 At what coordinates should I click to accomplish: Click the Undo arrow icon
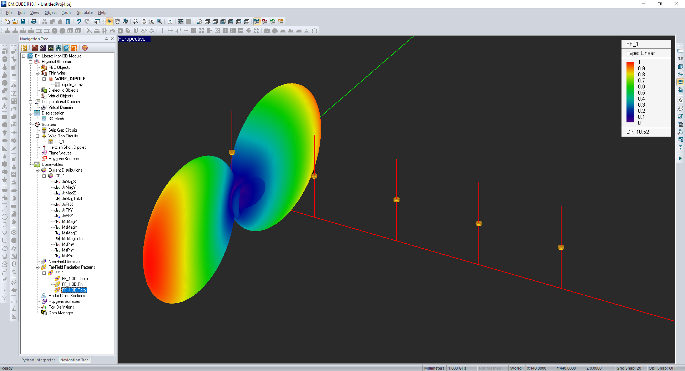coord(79,21)
